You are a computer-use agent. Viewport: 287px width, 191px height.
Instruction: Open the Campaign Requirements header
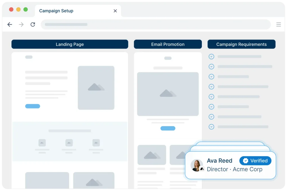[x=241, y=44]
